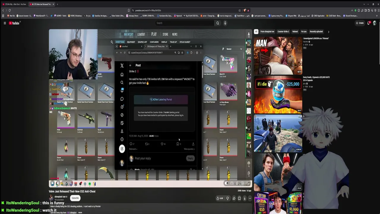Open a new browser tab

tap(57, 4)
